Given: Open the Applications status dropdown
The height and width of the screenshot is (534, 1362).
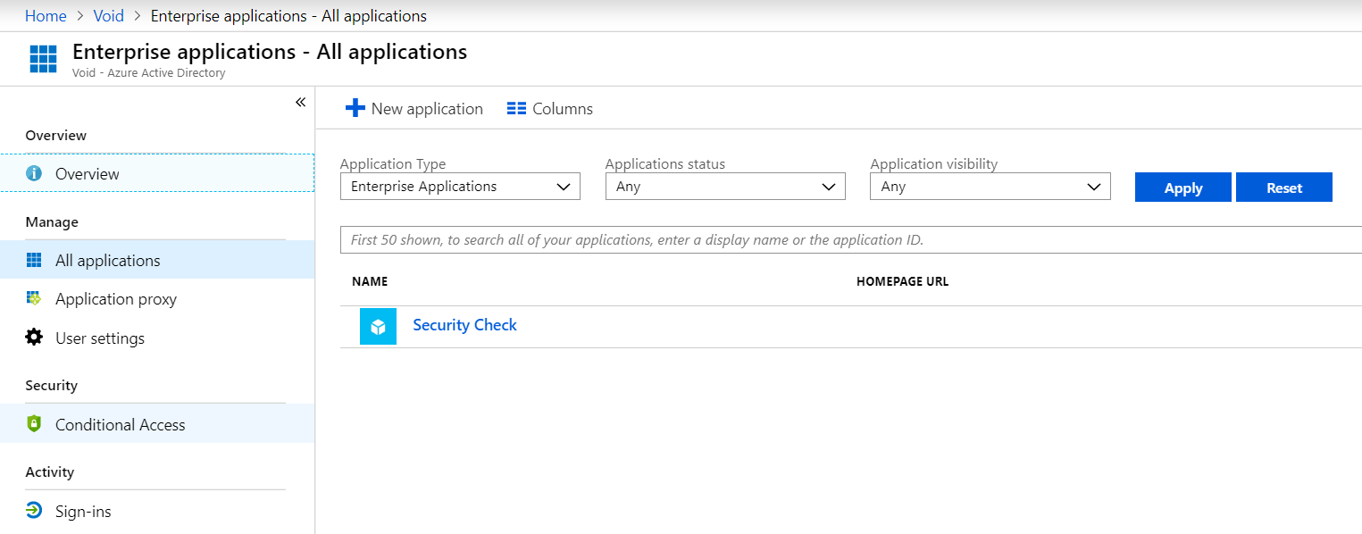Looking at the screenshot, I should [725, 187].
